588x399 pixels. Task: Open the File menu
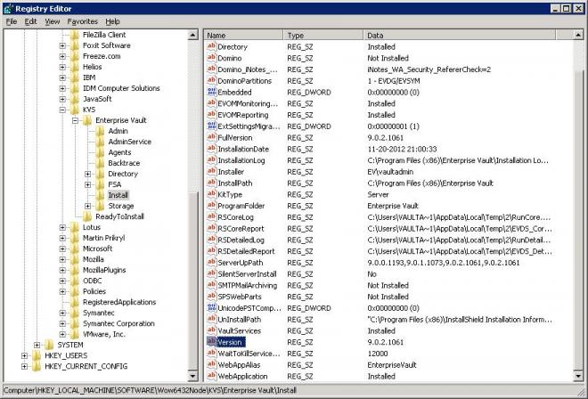[x=12, y=21]
